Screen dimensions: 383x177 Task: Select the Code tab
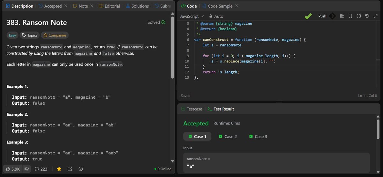(189, 6)
